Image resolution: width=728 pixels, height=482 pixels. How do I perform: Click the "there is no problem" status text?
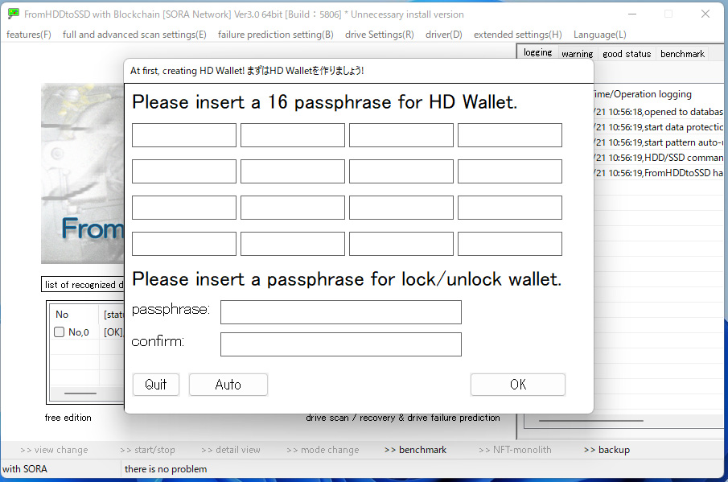[166, 469]
